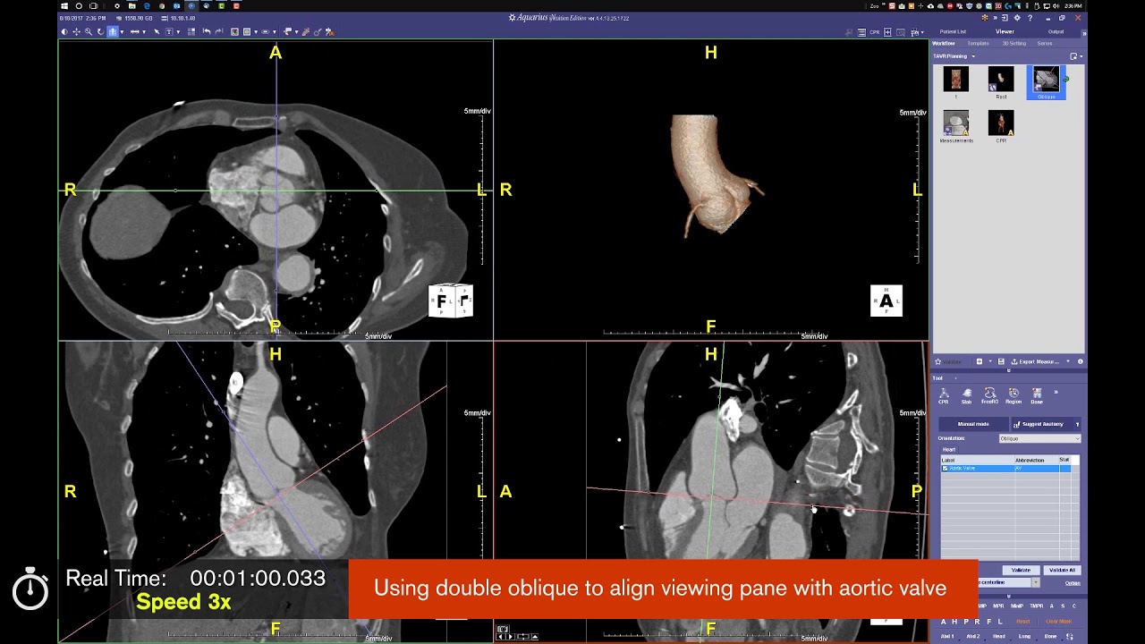Select the pan (move) tool

(76, 31)
